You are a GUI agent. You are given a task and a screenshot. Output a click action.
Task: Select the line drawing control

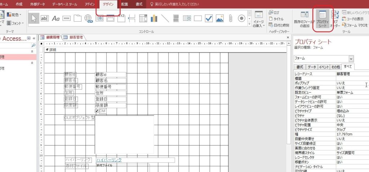click(x=165, y=18)
